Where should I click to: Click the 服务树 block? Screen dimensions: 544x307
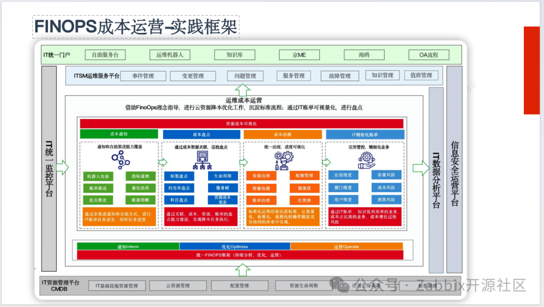[x=223, y=188]
